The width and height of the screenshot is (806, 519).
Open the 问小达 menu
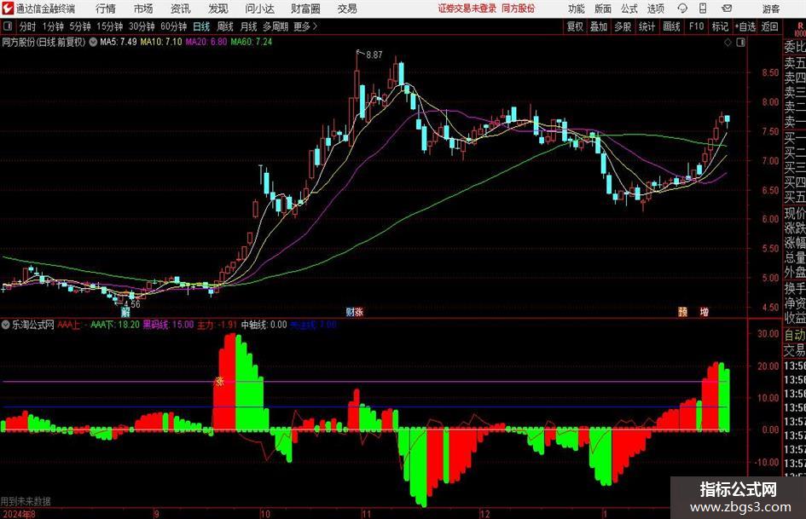pos(259,9)
